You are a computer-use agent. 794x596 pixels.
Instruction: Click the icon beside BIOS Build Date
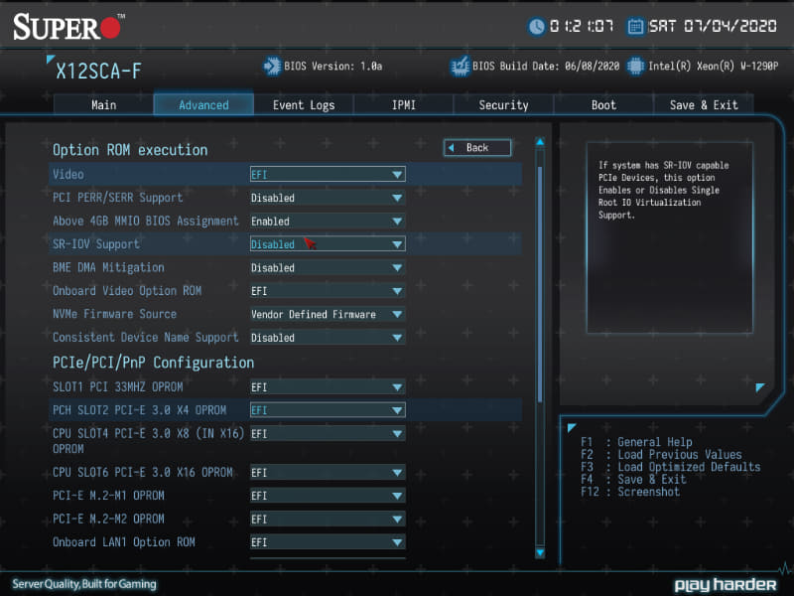tap(460, 67)
